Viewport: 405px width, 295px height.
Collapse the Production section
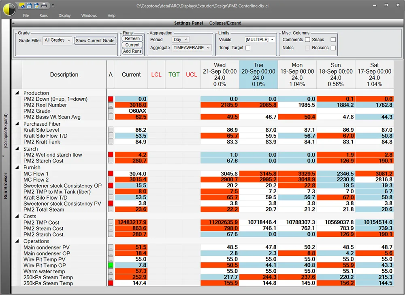pos(17,93)
